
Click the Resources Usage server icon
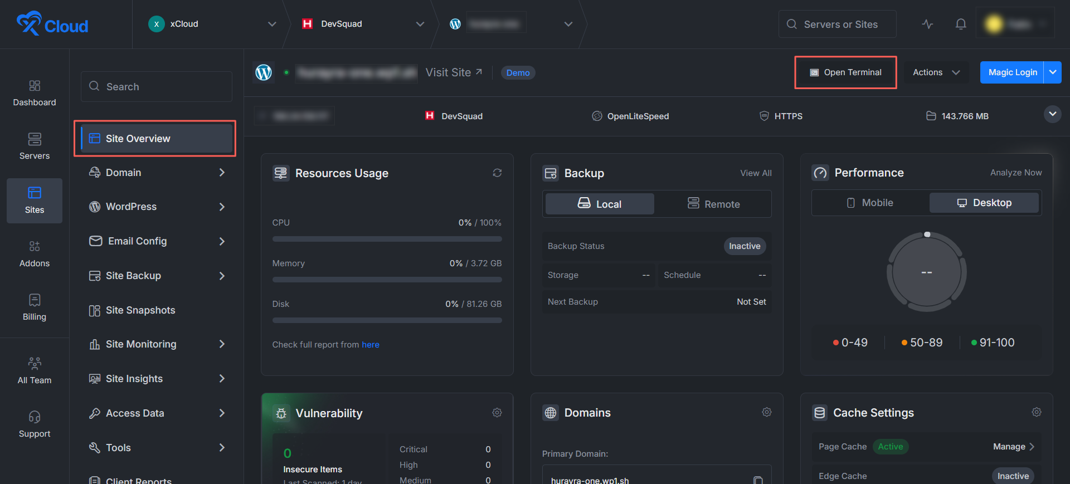pyautogui.click(x=281, y=173)
